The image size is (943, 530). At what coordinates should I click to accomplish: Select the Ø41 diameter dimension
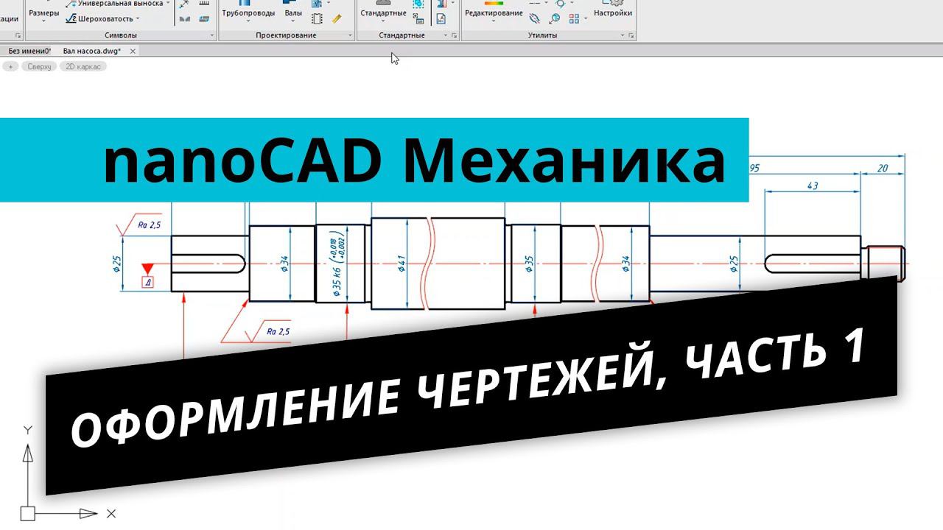pyautogui.click(x=402, y=263)
